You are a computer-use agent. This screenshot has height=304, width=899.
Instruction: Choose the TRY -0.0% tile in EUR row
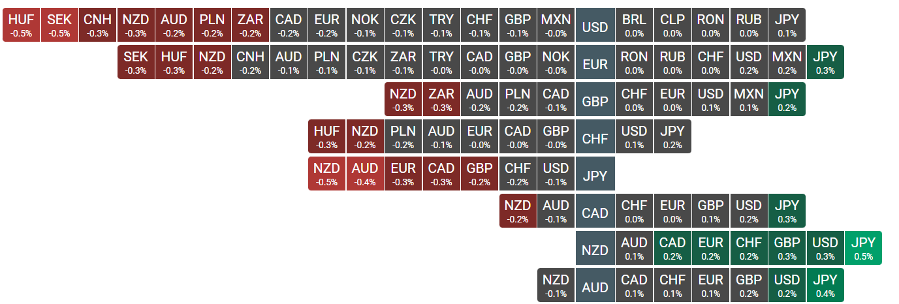click(441, 62)
